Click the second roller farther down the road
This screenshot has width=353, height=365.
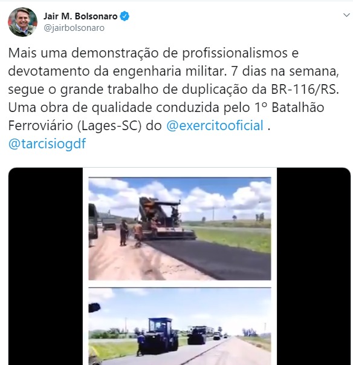pyautogui.click(x=197, y=335)
